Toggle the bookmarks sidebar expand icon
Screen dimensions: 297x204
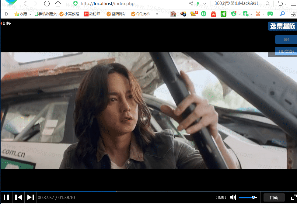click(7, 14)
